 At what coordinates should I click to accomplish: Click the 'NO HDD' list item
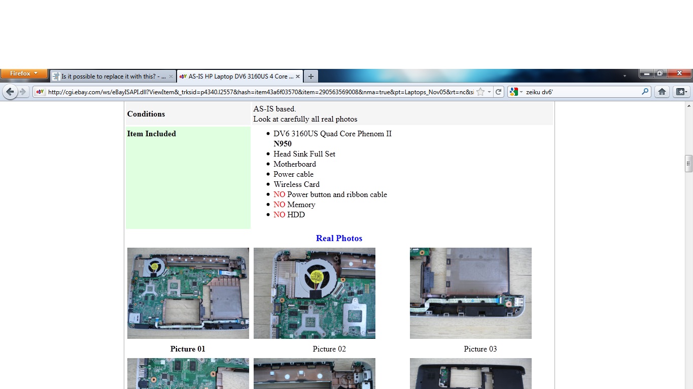289,215
